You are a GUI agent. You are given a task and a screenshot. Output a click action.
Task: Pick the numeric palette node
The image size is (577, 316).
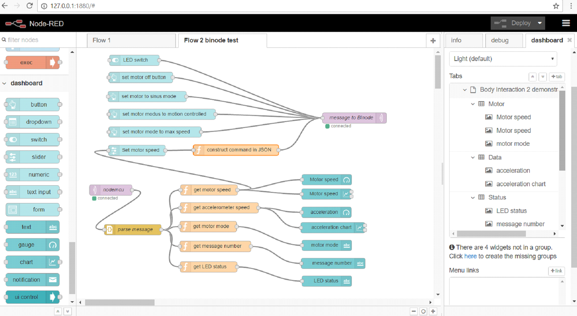pos(32,175)
